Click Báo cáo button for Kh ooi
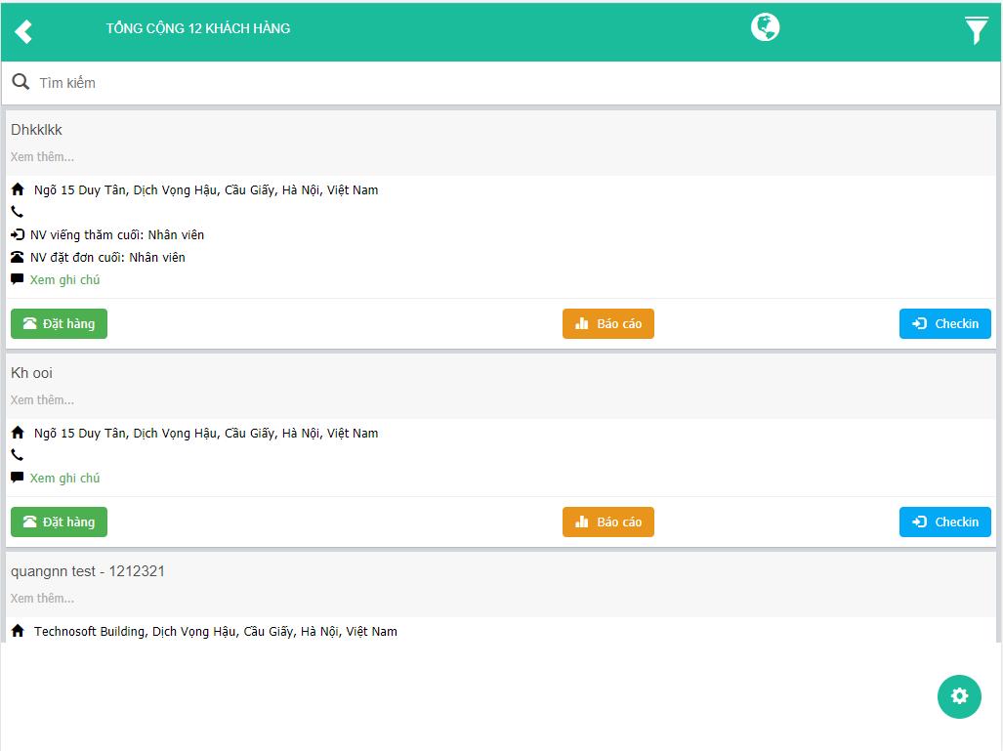Viewport: 1003px width, 751px height. click(607, 522)
